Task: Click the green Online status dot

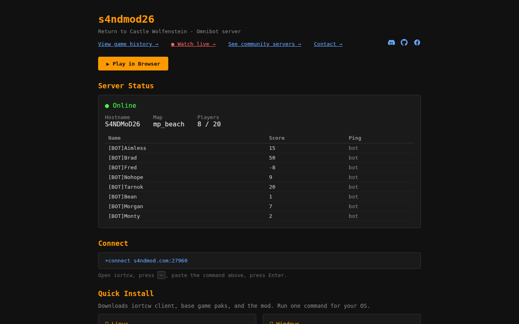Action: (x=107, y=106)
